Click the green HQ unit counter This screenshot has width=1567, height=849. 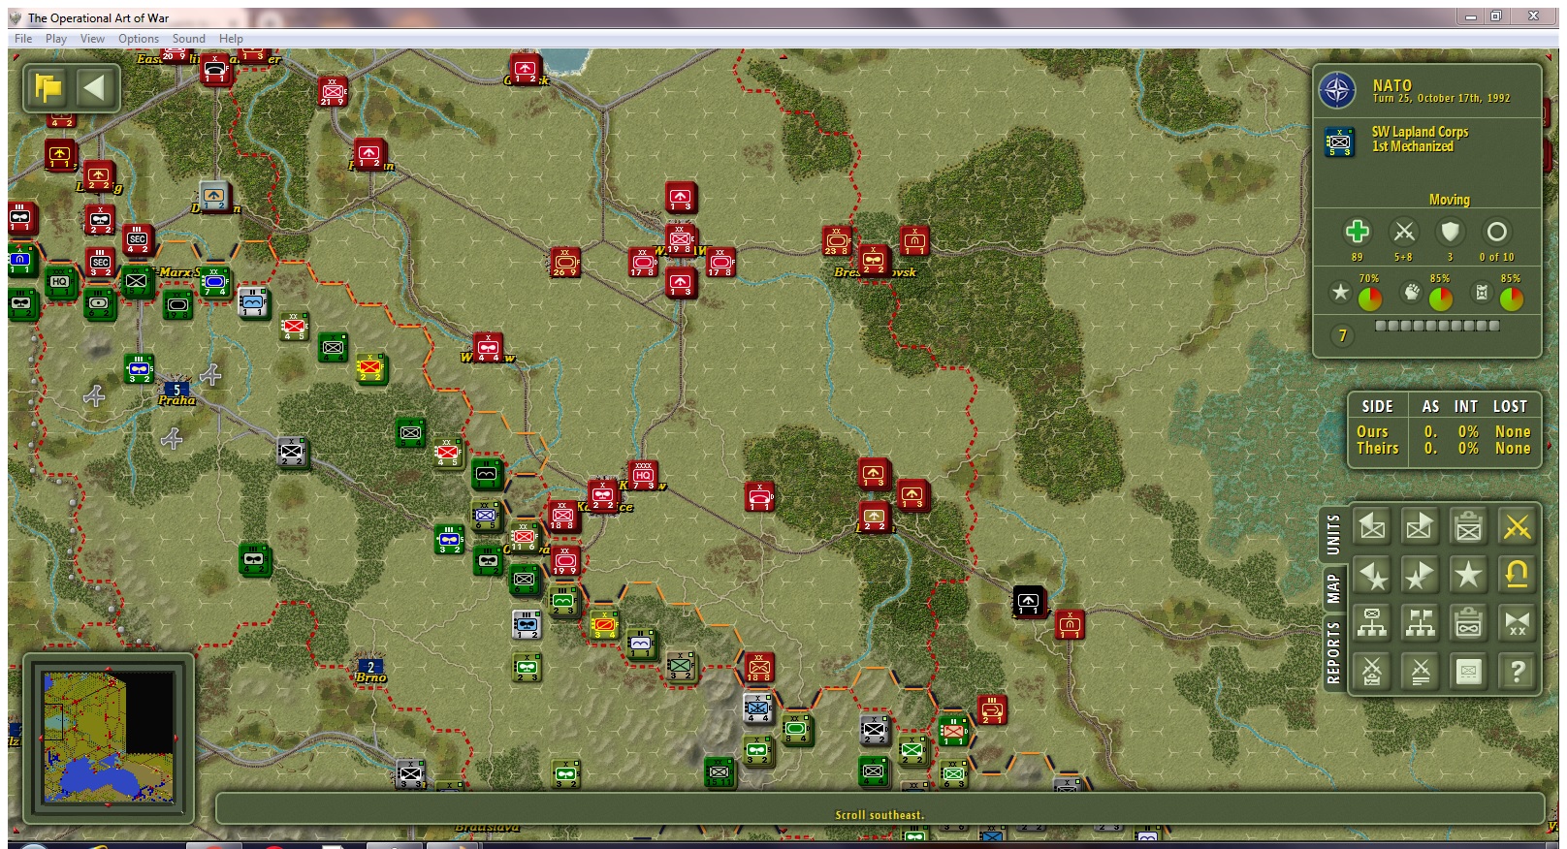(60, 282)
